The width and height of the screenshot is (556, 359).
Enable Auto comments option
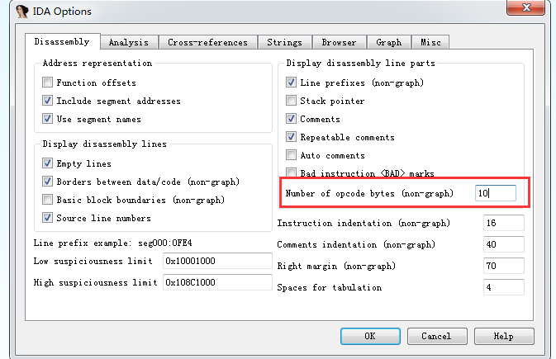point(292,155)
